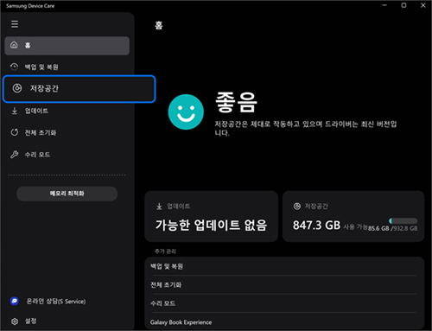Close the Samsung Device Care window
Screen dimensions: 432x331
click(423, 5)
